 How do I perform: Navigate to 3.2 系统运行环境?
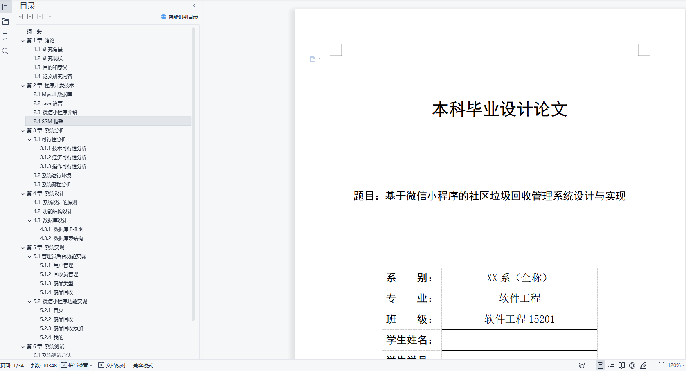pos(52,175)
